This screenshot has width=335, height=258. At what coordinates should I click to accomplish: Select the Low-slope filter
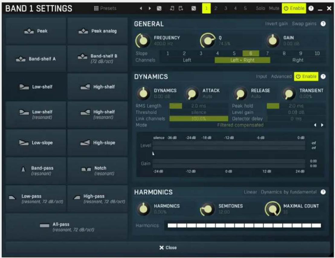click(36, 143)
